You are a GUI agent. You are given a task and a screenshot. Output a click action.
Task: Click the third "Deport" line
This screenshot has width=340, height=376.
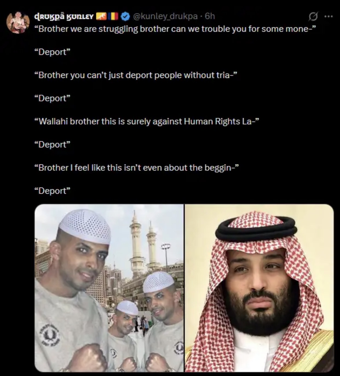tap(52, 144)
